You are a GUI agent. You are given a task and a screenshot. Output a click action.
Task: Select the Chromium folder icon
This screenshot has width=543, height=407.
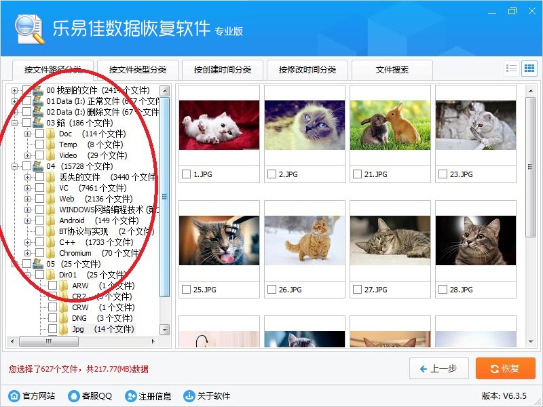click(52, 253)
